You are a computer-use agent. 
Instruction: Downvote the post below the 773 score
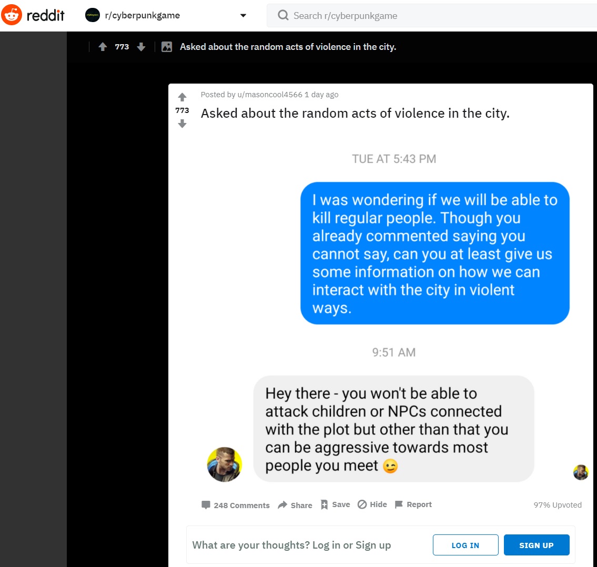click(183, 123)
